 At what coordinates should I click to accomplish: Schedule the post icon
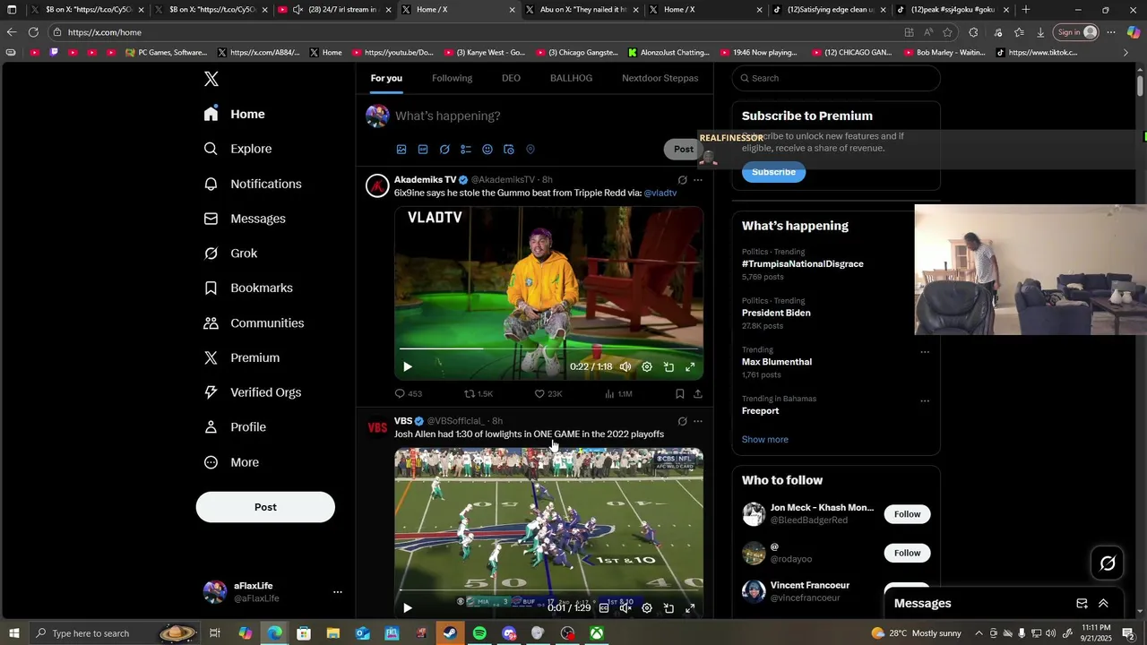pos(509,150)
